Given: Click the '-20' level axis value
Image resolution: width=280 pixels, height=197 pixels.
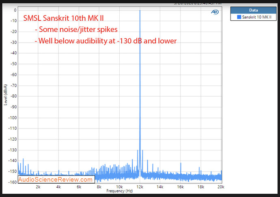Looking at the screenshot, I should pyautogui.click(x=13, y=32).
